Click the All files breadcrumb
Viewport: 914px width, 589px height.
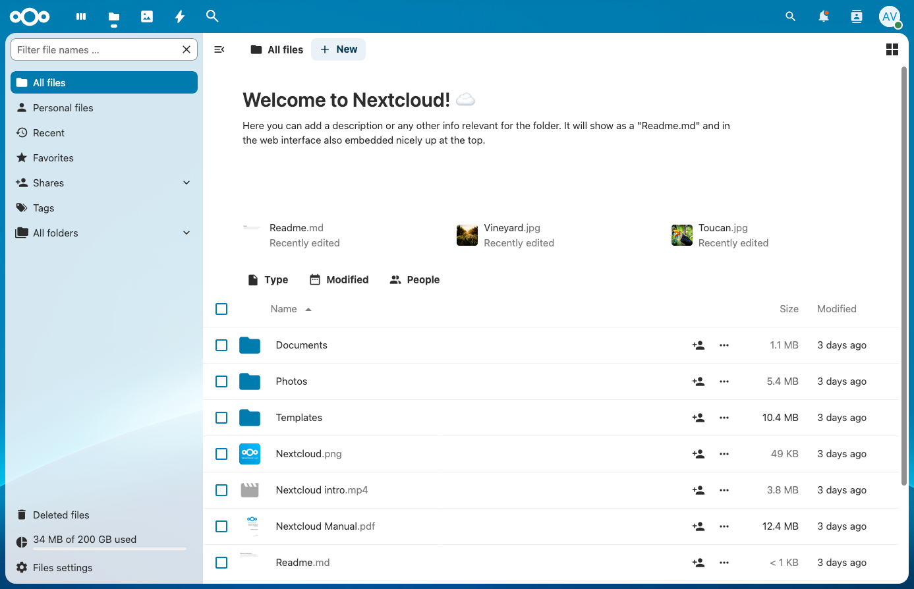tap(277, 49)
